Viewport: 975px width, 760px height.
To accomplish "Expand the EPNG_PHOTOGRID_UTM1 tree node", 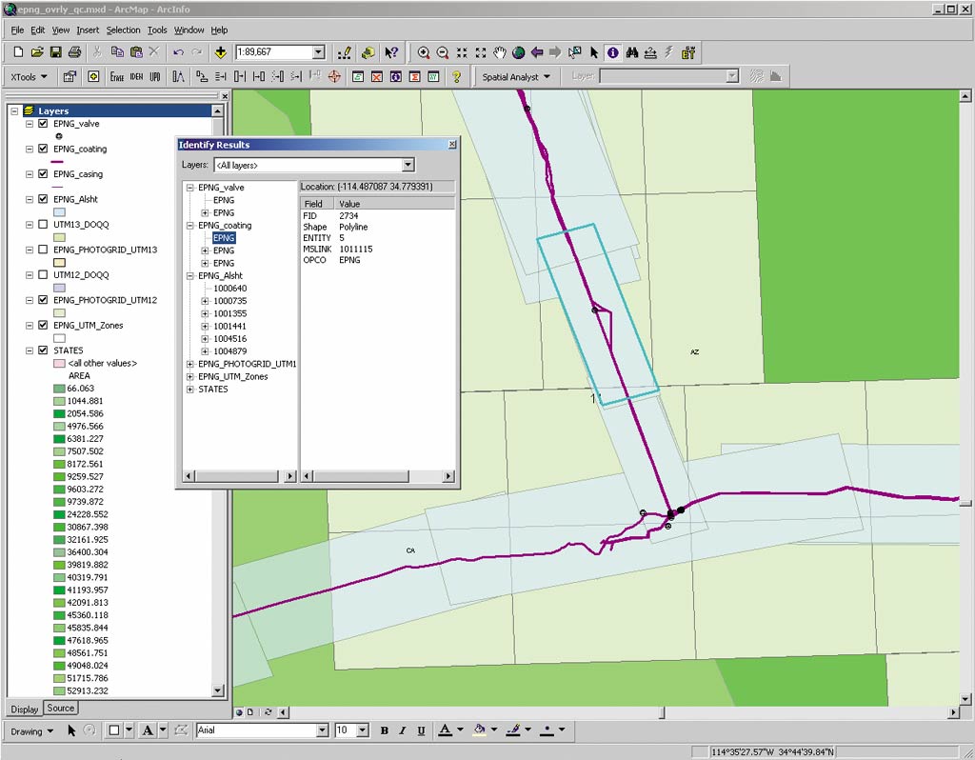I will tap(190, 364).
